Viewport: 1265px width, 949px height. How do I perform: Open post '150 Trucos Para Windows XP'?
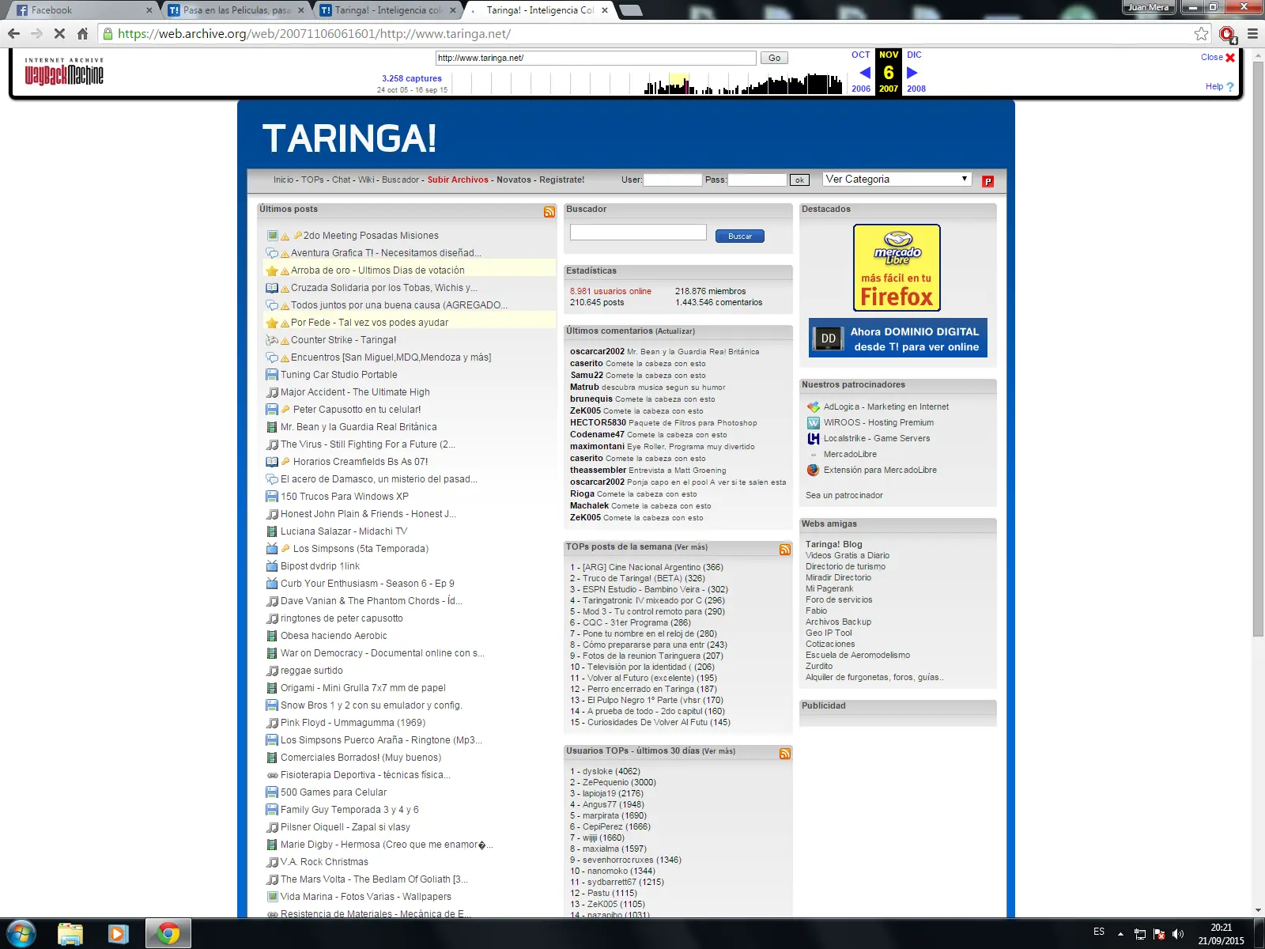pos(344,497)
